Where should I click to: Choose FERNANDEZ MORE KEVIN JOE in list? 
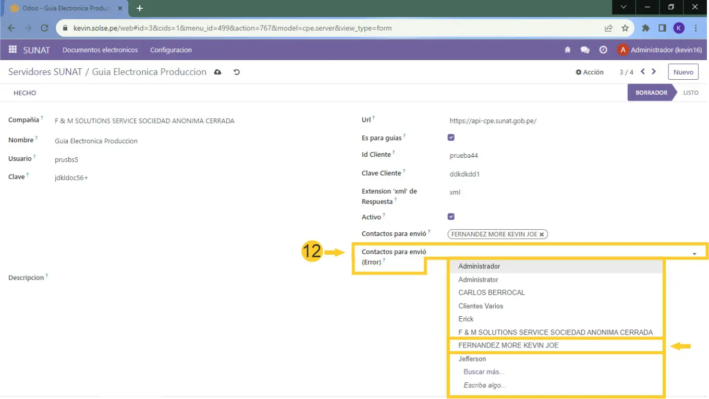tap(556, 345)
